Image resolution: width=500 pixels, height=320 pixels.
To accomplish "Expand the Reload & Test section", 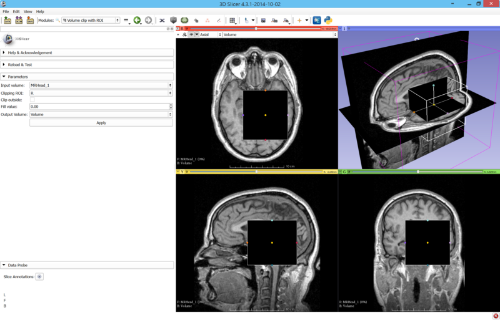I will tap(87, 65).
